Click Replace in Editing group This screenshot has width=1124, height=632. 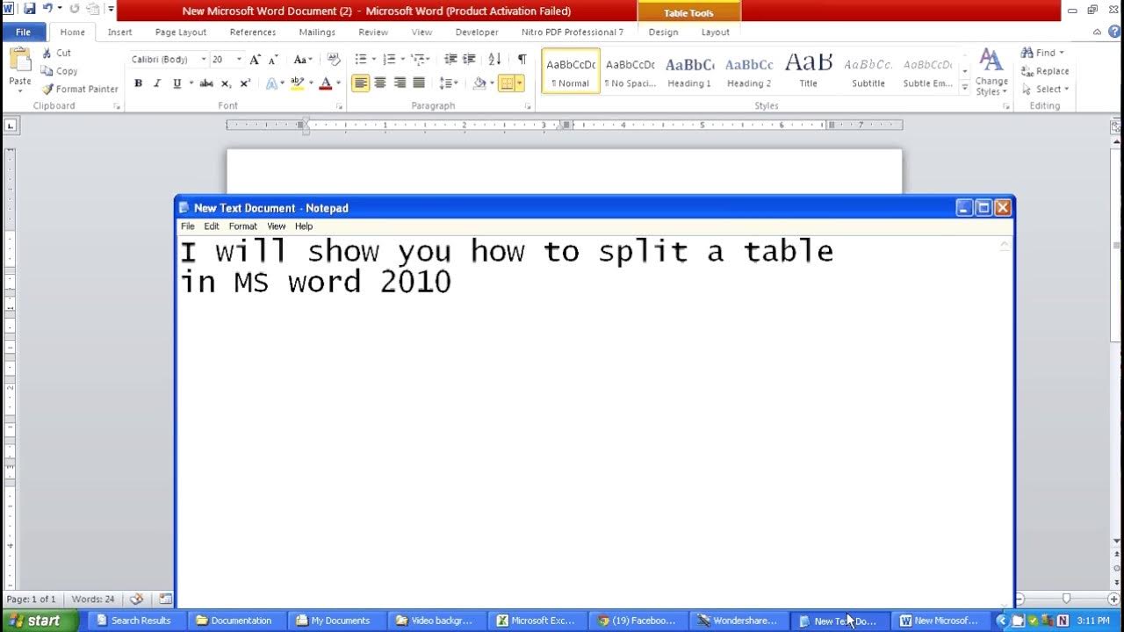click(x=1045, y=71)
